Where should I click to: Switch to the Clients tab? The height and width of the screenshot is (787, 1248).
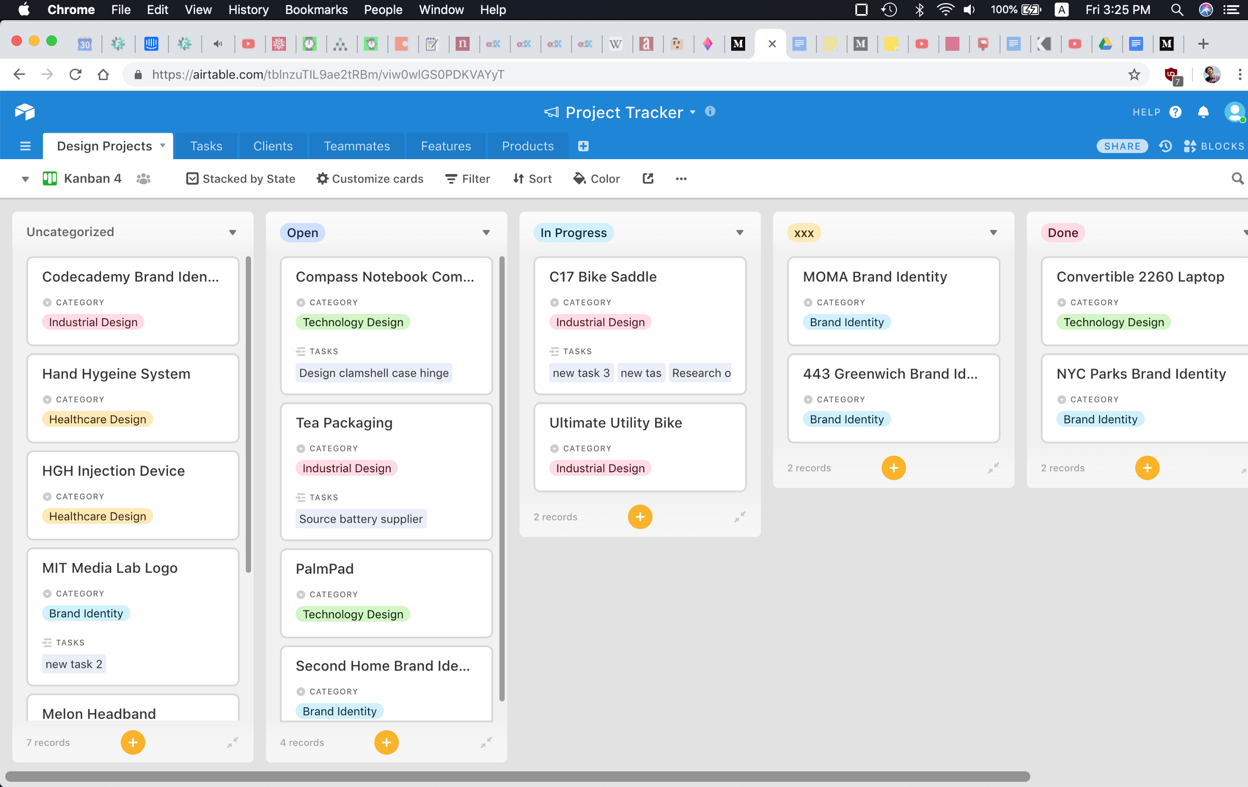pos(272,146)
